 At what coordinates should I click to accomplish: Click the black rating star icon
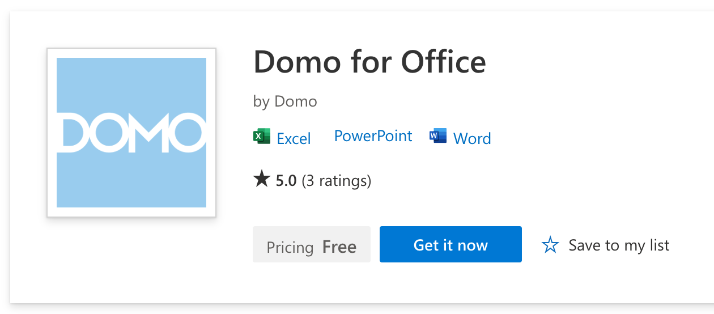click(261, 180)
